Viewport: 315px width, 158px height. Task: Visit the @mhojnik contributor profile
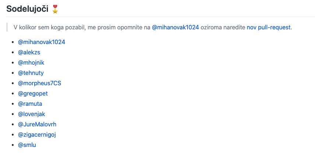(x=31, y=63)
